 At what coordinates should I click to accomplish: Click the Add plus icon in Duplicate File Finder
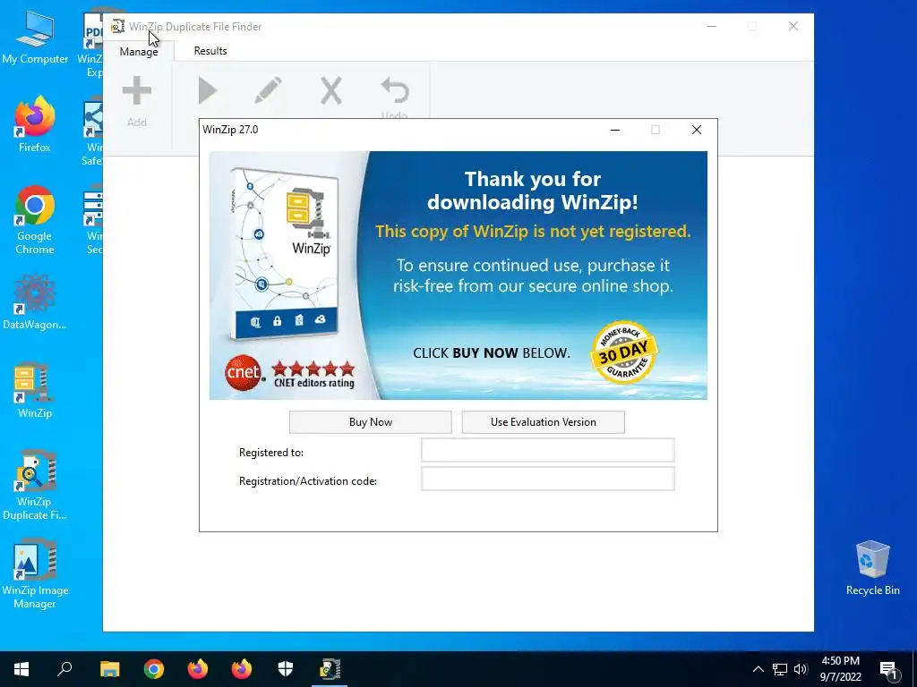[x=137, y=91]
